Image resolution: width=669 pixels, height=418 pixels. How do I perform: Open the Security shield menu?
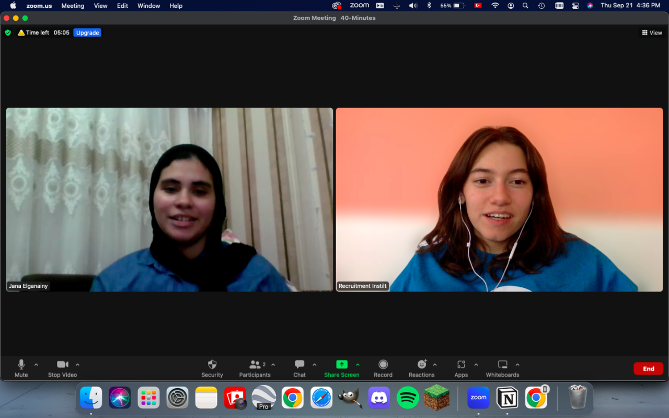[x=212, y=368]
